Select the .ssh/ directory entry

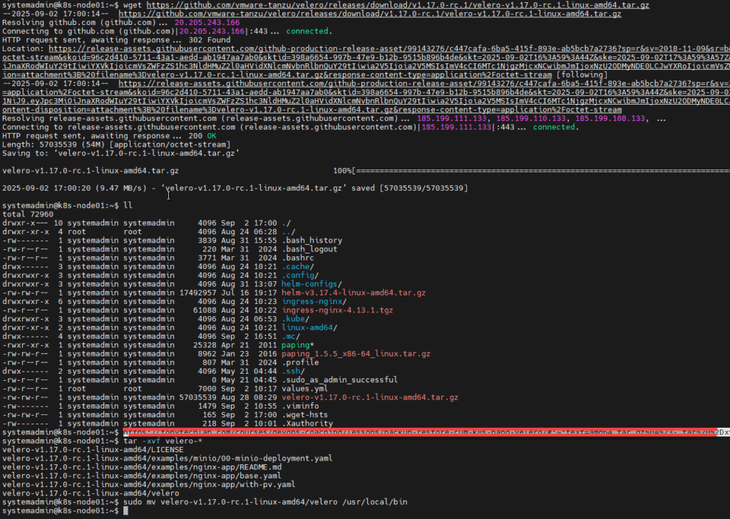tap(293, 371)
